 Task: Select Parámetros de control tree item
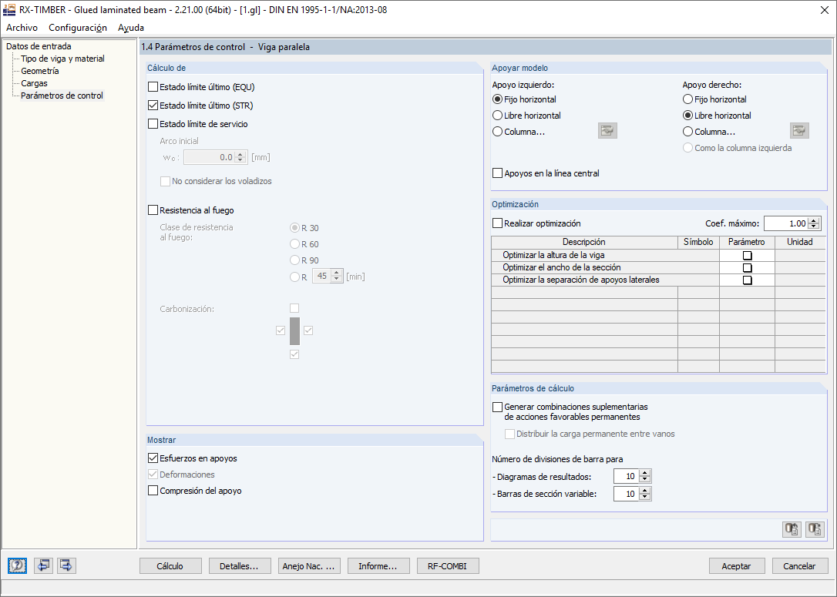click(62, 96)
